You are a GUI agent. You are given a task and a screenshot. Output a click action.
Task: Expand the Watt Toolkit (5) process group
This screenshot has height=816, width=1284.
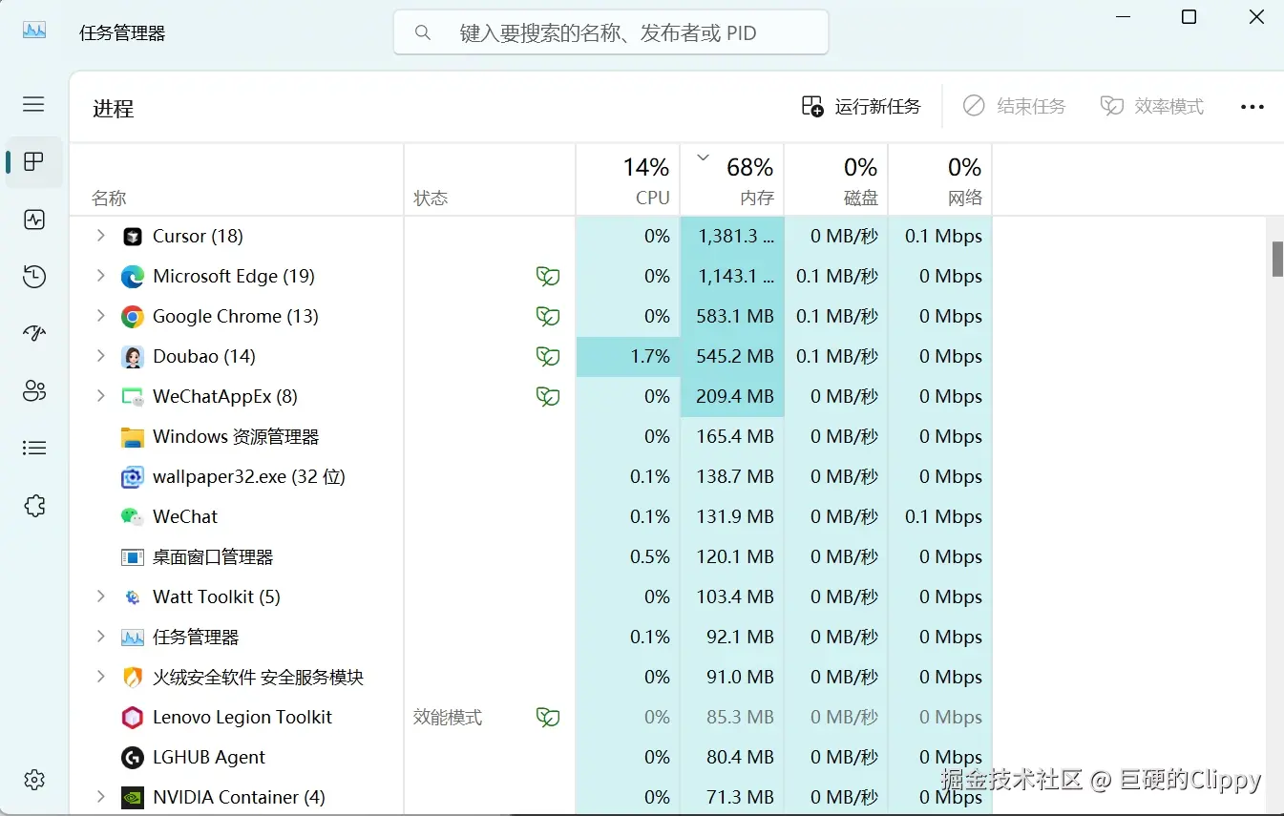pos(101,596)
